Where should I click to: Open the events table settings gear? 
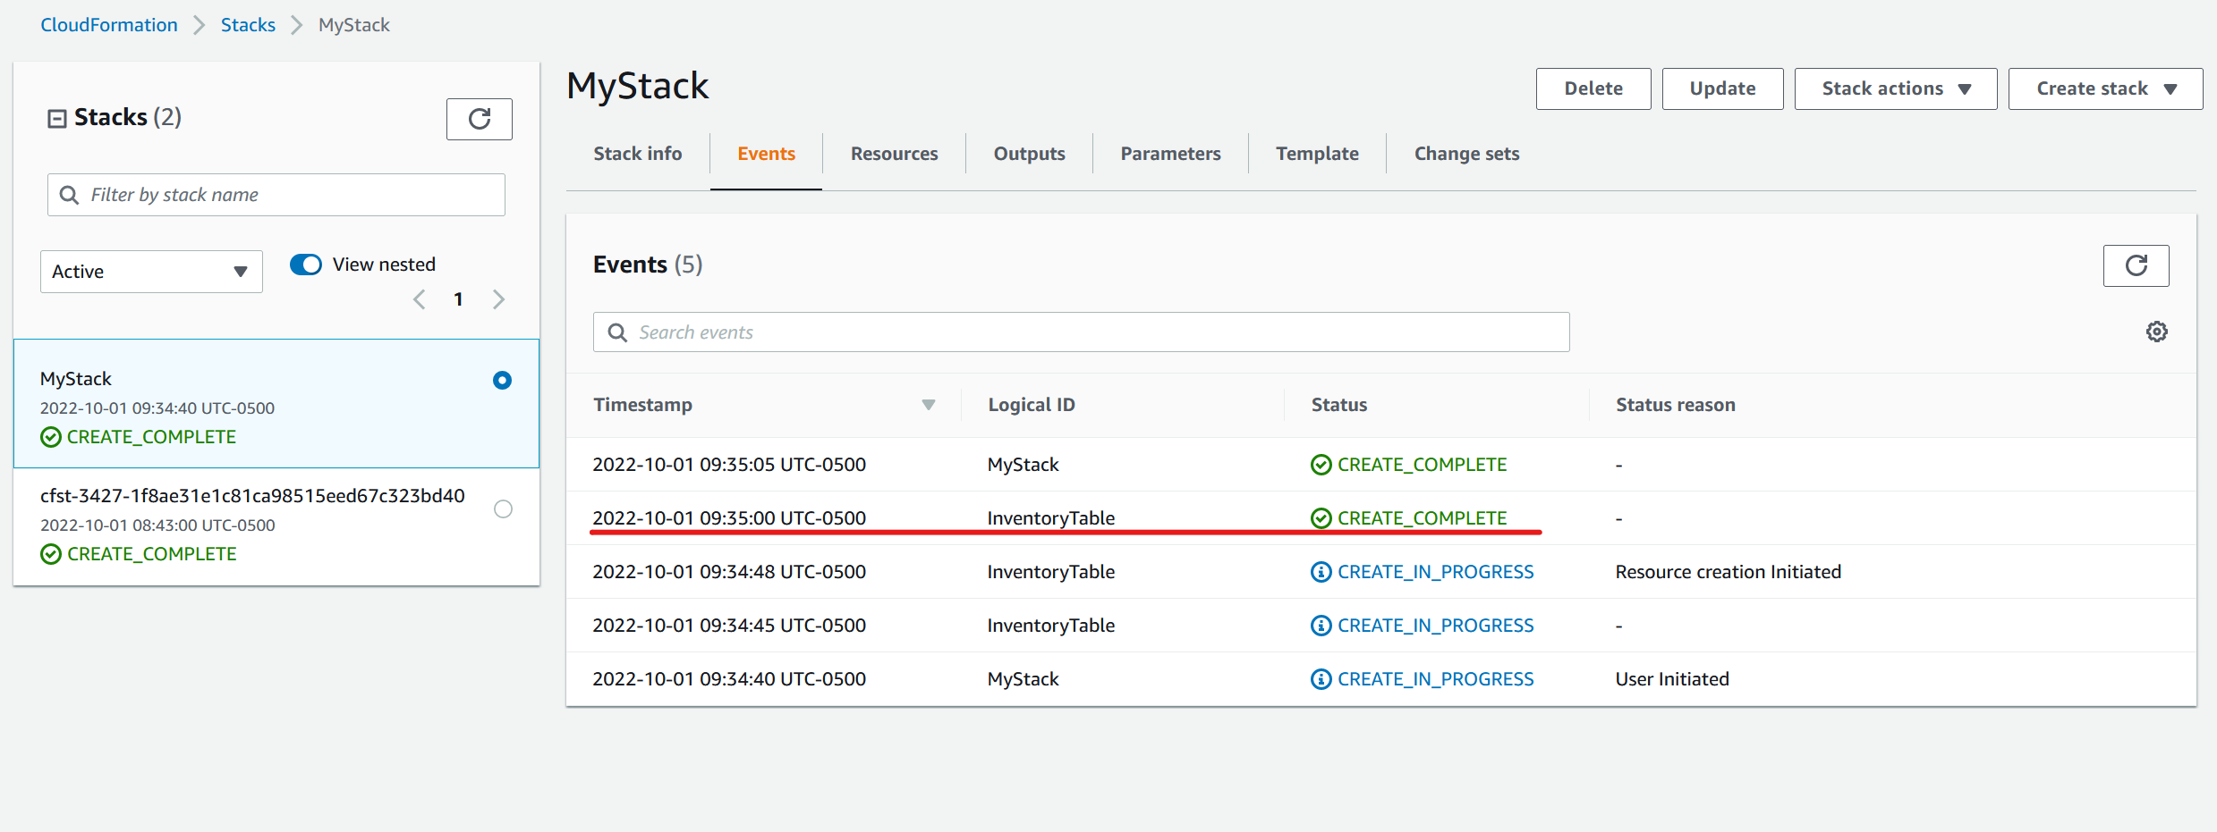click(x=2158, y=332)
